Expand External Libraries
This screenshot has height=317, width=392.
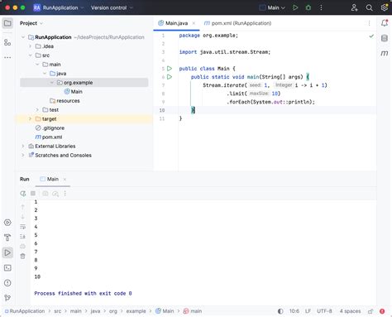pos(23,146)
